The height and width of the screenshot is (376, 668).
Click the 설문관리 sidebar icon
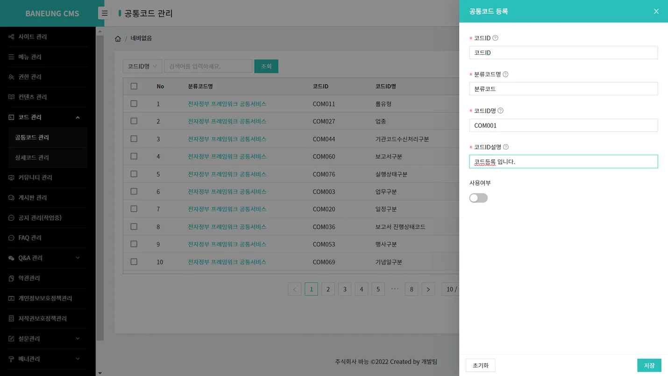coord(11,338)
